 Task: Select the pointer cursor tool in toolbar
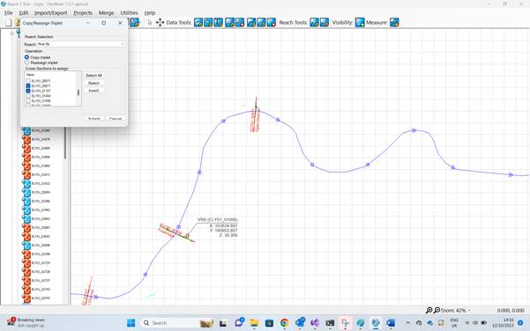pos(150,23)
